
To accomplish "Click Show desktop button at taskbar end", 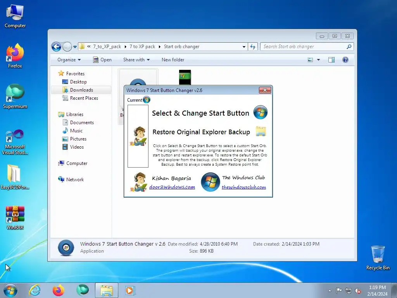I will (x=394, y=290).
